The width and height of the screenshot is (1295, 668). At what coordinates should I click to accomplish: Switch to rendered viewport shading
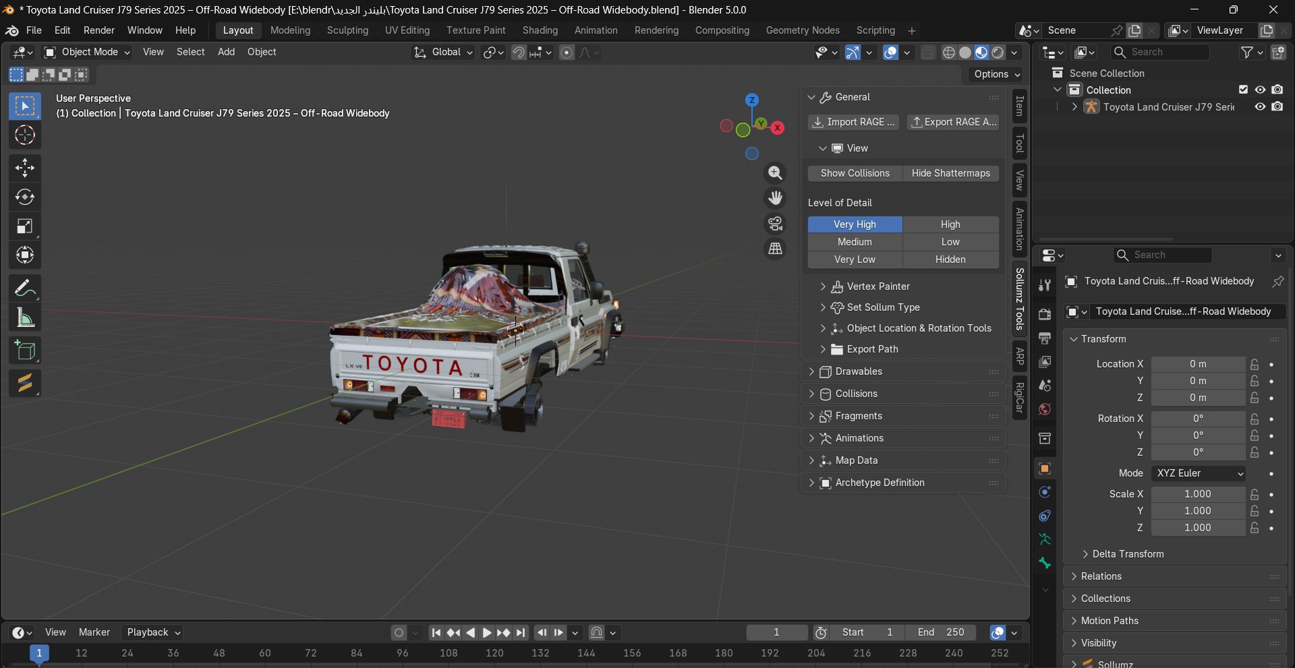pyautogui.click(x=998, y=52)
